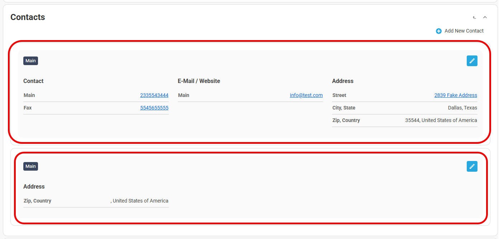
Task: Click the E-Mail / Website column heading
Action: (199, 81)
